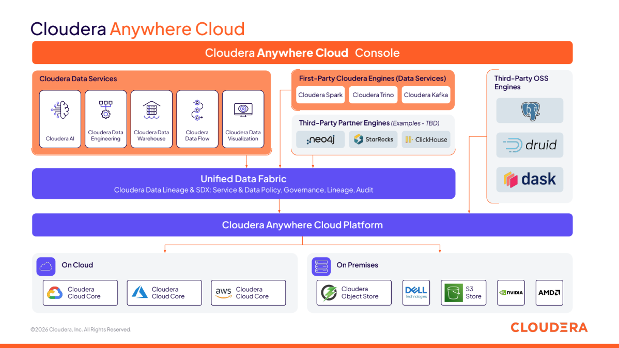
Task: Click the Azure Cloudera Cloud Core tile
Action: [x=164, y=293]
